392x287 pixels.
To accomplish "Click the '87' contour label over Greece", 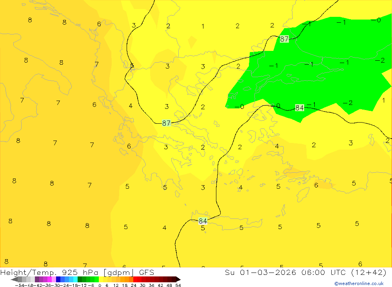I will [x=166, y=123].
